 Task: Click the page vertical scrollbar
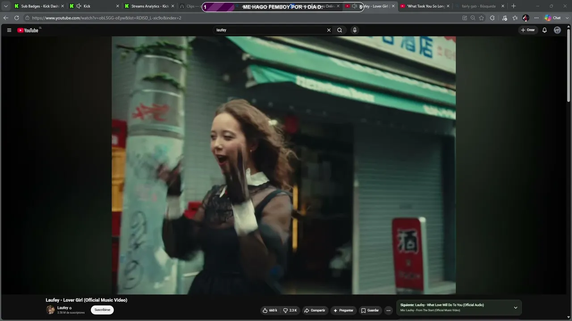(569, 65)
